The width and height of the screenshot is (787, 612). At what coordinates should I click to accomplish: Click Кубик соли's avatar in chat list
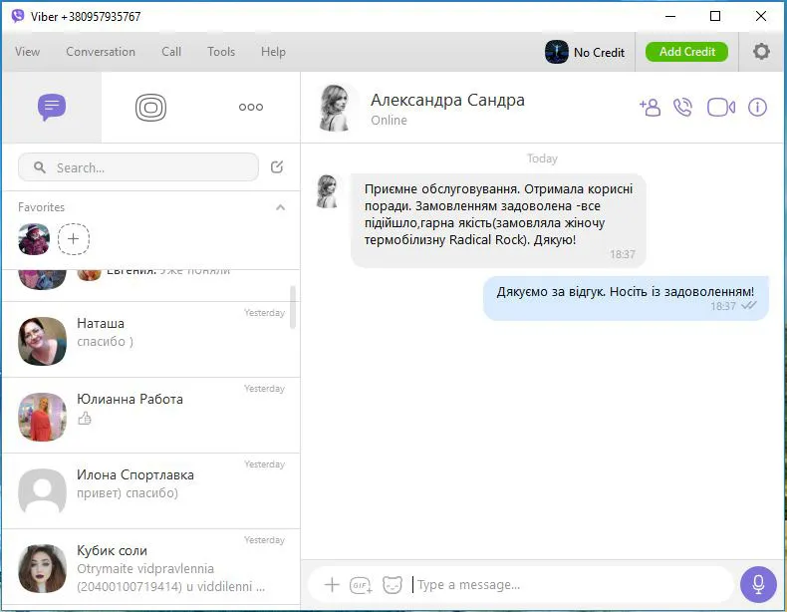tap(42, 568)
